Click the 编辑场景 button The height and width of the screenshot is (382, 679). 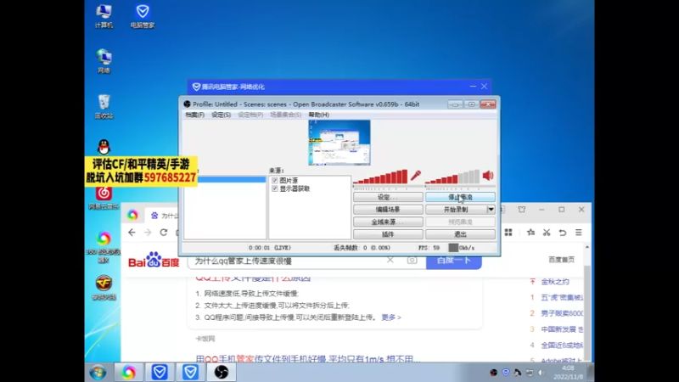(388, 209)
